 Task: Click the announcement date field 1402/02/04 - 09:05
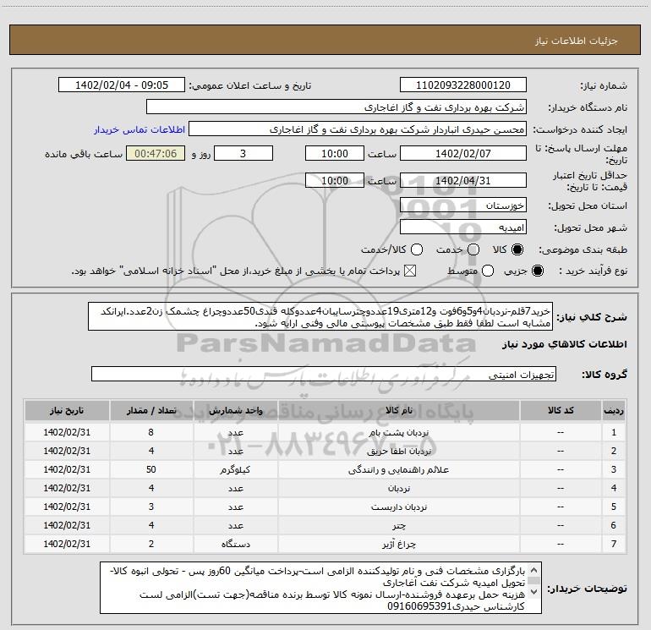point(122,85)
